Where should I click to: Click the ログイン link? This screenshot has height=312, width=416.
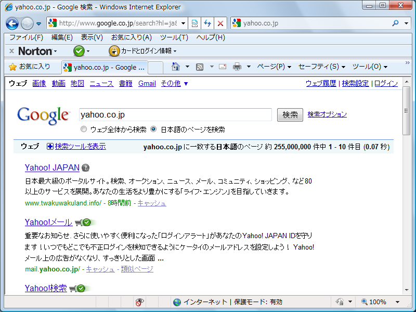386,83
